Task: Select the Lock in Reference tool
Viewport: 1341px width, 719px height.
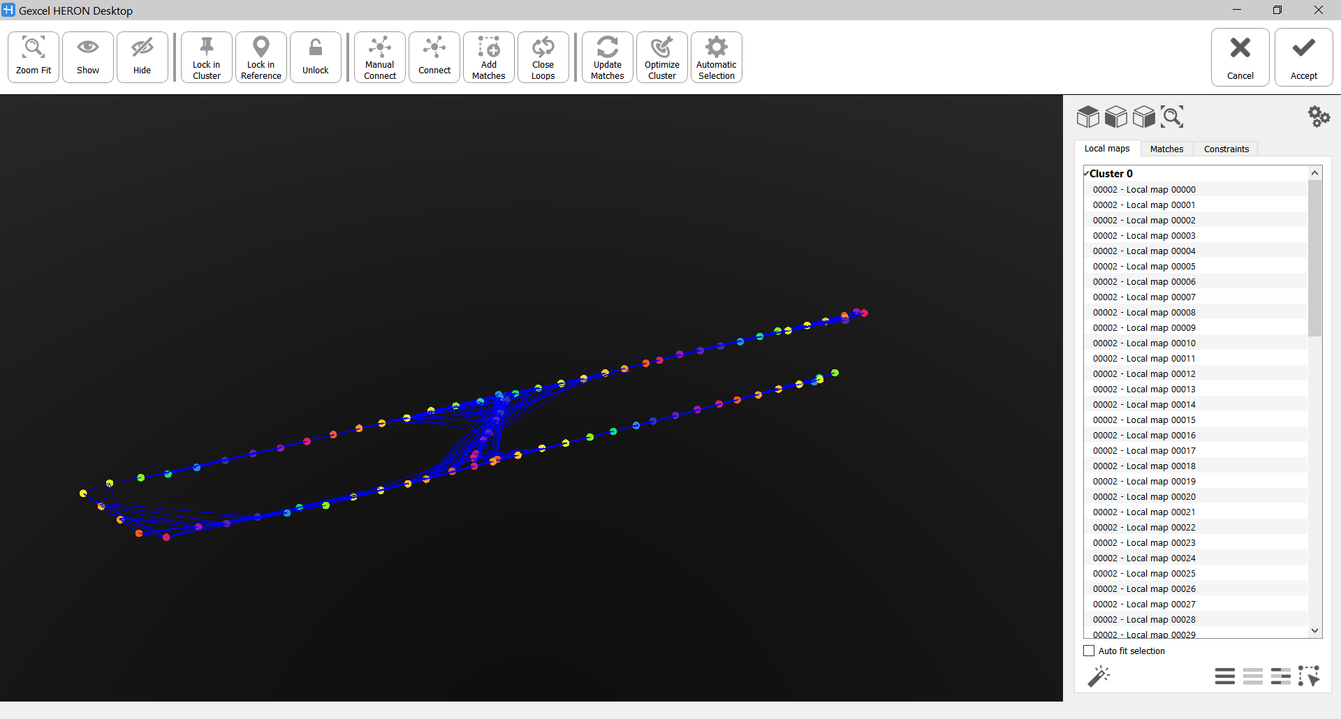Action: click(x=261, y=57)
